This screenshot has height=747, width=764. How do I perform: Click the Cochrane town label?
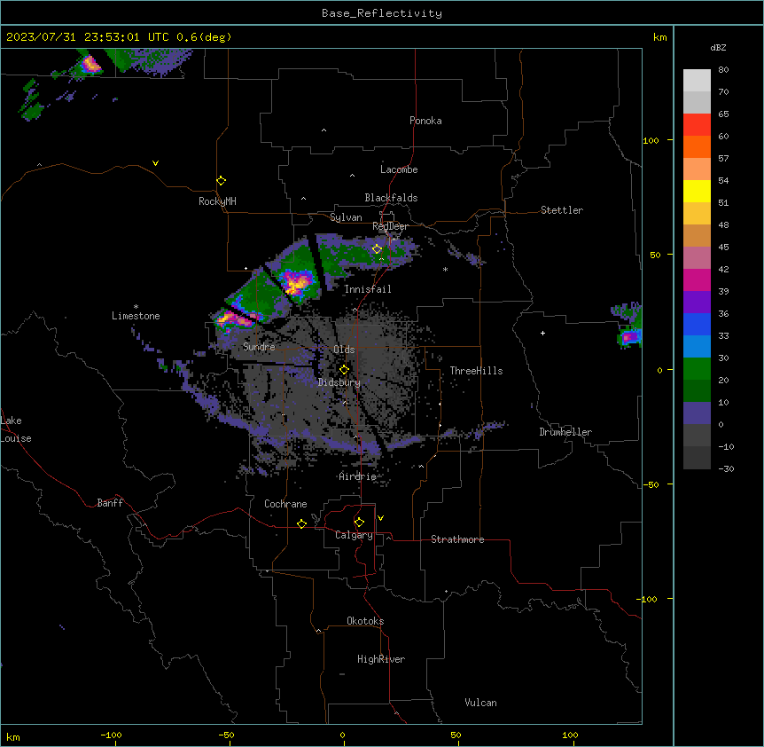(285, 504)
